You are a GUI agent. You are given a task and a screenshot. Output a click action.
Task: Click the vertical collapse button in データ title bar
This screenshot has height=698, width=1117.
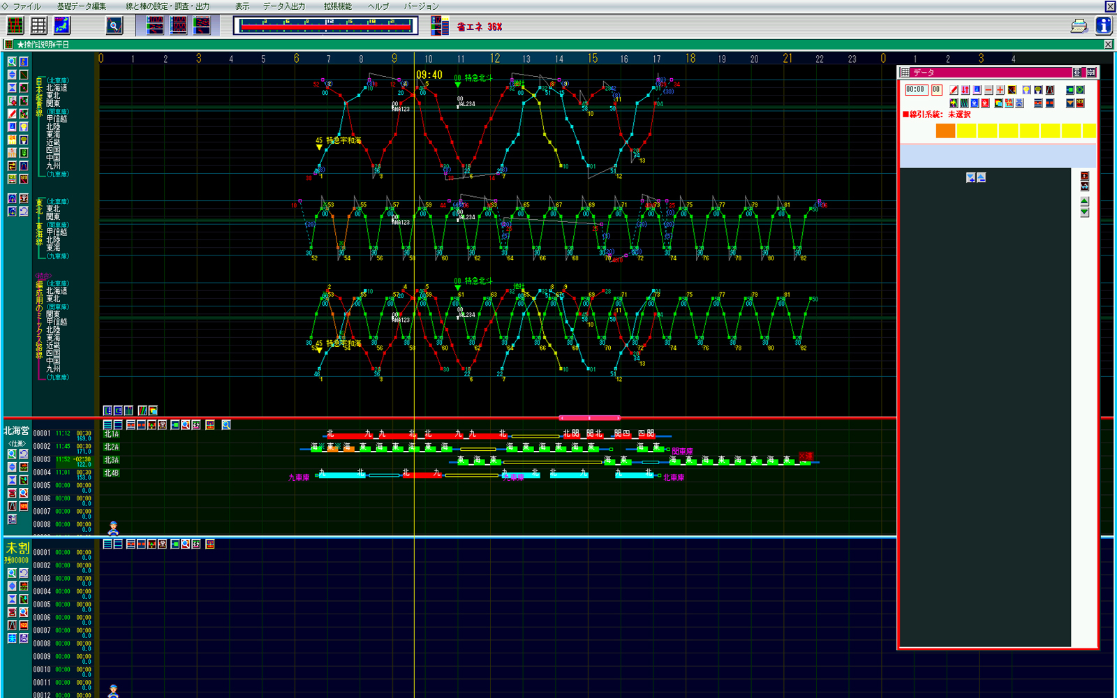click(1091, 73)
